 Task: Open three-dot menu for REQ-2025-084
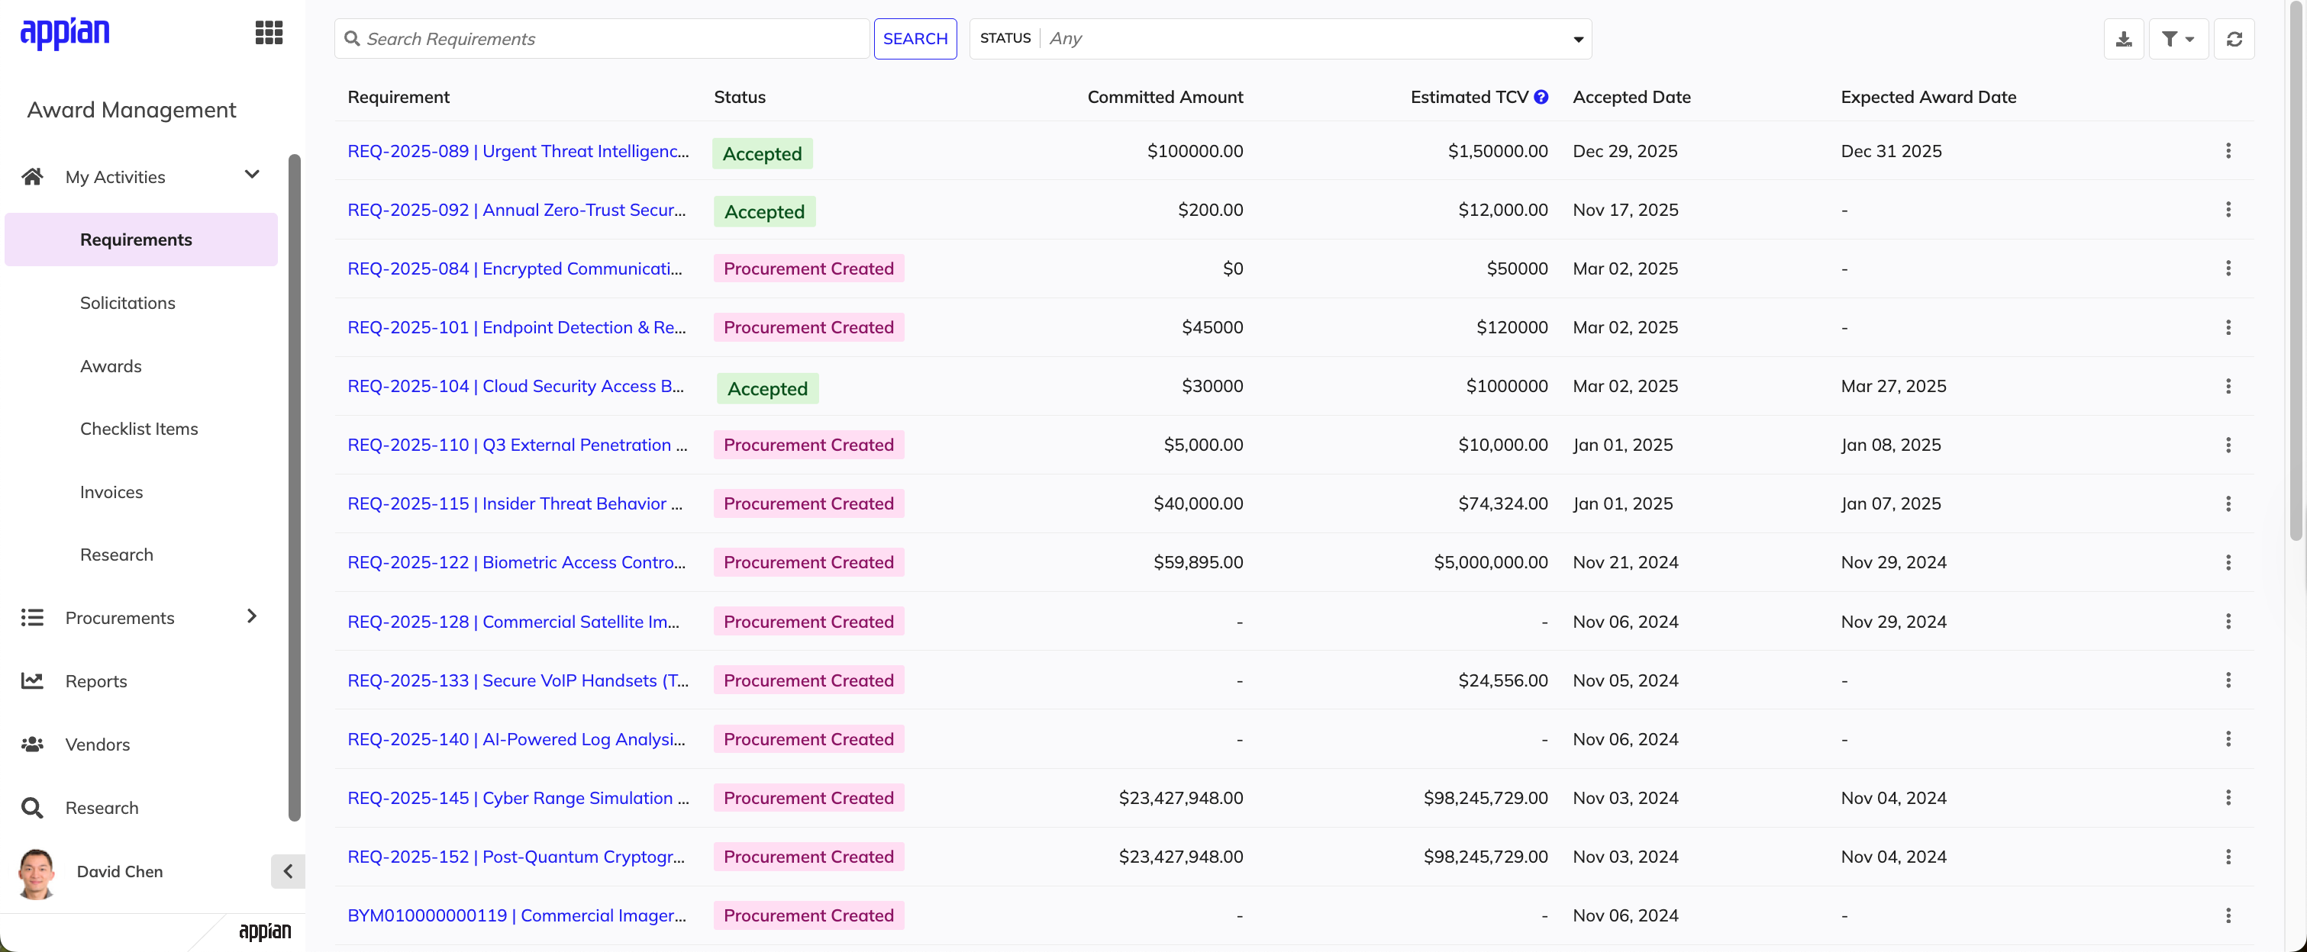point(2228,269)
